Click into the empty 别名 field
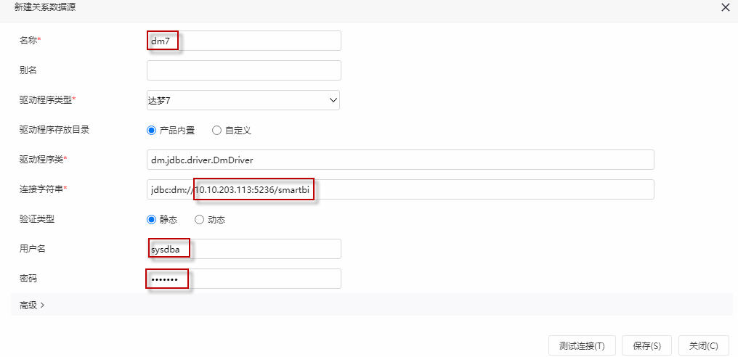Screen dimensions: 738x357 tap(244, 70)
